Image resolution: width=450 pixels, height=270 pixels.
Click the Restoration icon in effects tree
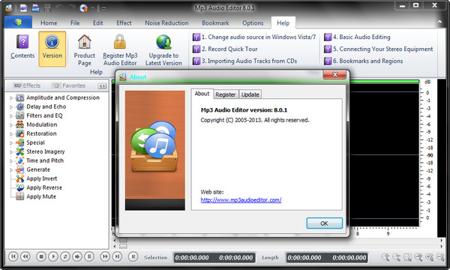(19, 133)
